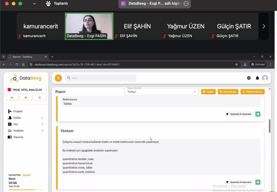Screen dimensions: 277x192
Task: Bookmark this page with the star icon
Action: pyautogui.click(x=237, y=64)
